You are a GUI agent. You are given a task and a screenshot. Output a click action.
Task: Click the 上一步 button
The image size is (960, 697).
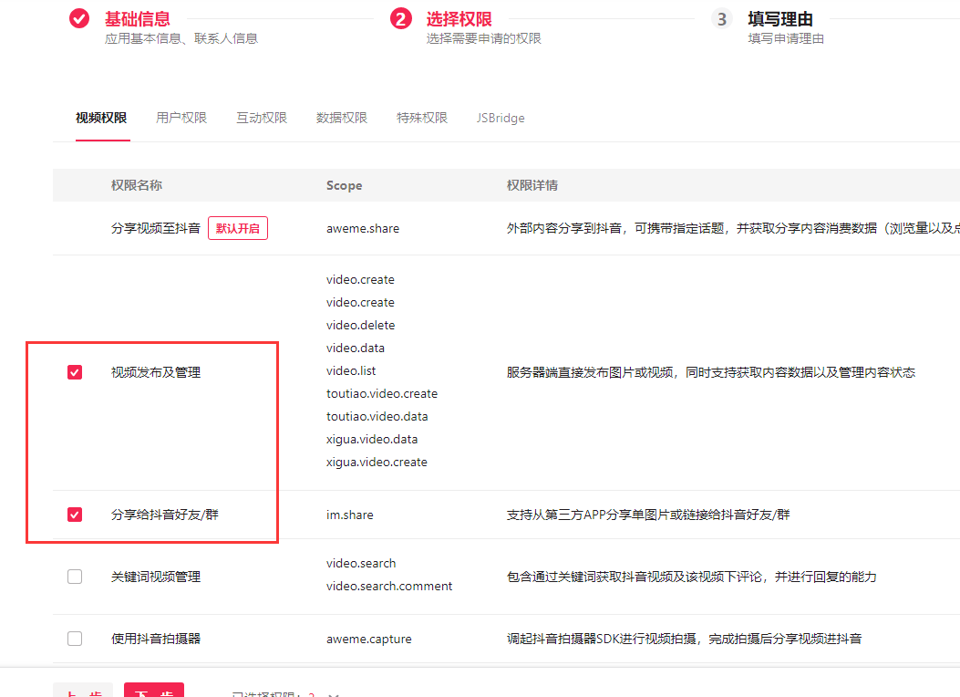pos(83,690)
